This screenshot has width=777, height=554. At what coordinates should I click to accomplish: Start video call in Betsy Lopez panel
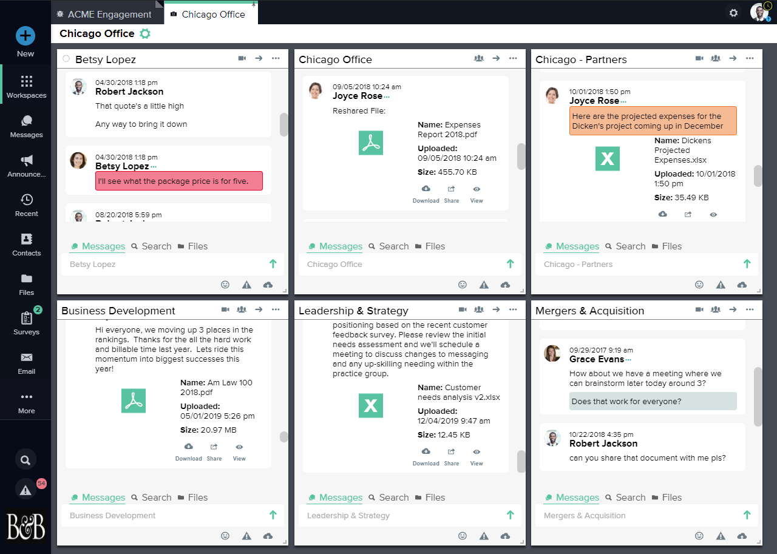(242, 58)
